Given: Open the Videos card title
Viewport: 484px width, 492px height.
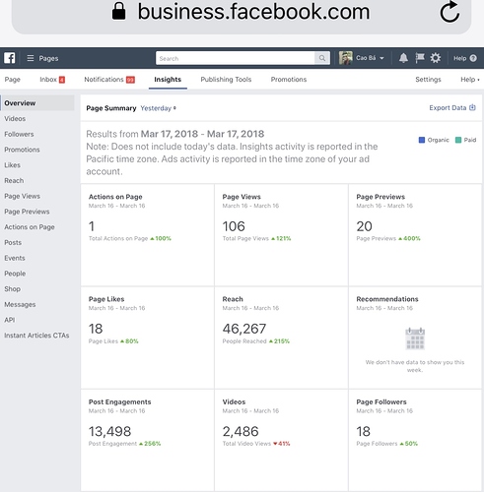Looking at the screenshot, I should [x=234, y=401].
